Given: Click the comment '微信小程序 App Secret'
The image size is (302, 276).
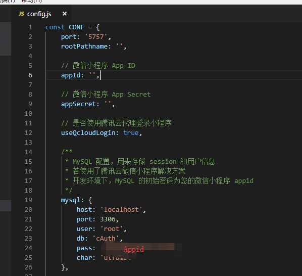Looking at the screenshot, I should click(112, 94).
